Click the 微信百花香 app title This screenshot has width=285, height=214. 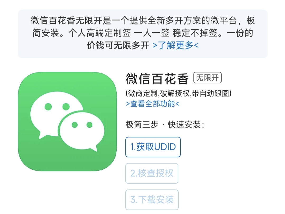(x=157, y=79)
